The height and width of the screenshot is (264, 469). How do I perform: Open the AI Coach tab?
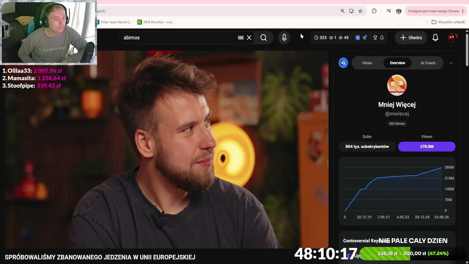click(428, 63)
